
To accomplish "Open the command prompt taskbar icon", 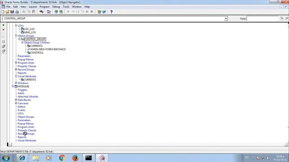I will point(89,158).
